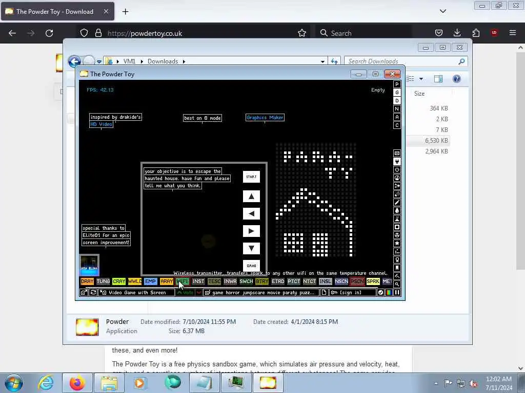Click the GRAB game button

251,266
